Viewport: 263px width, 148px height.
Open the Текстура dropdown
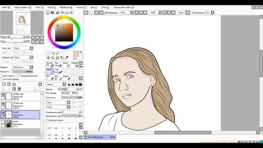tap(23, 49)
